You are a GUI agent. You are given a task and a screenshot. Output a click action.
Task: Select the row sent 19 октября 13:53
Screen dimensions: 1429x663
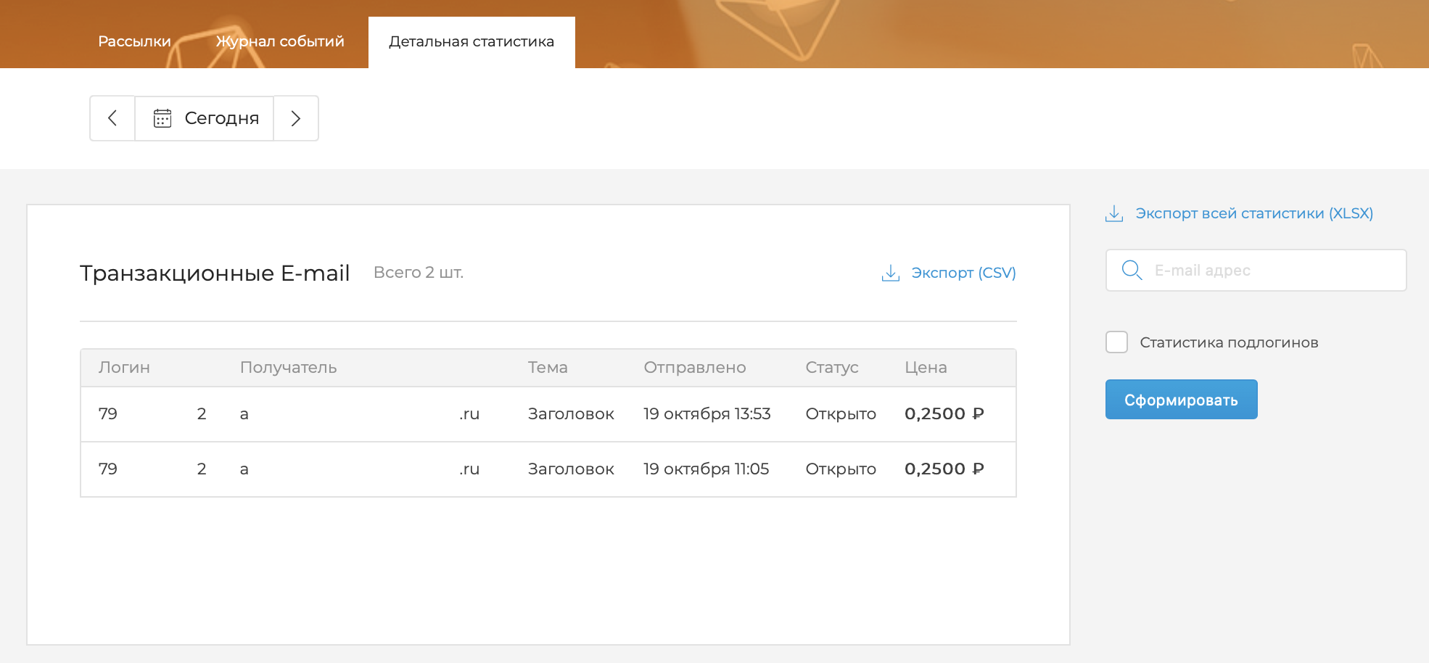pyautogui.click(x=706, y=414)
